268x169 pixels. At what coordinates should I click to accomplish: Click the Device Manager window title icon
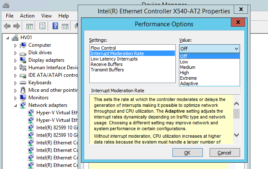coord(6,5)
